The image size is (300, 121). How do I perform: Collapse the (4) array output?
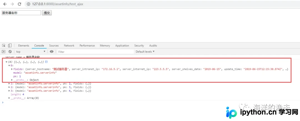[x=6, y=62]
